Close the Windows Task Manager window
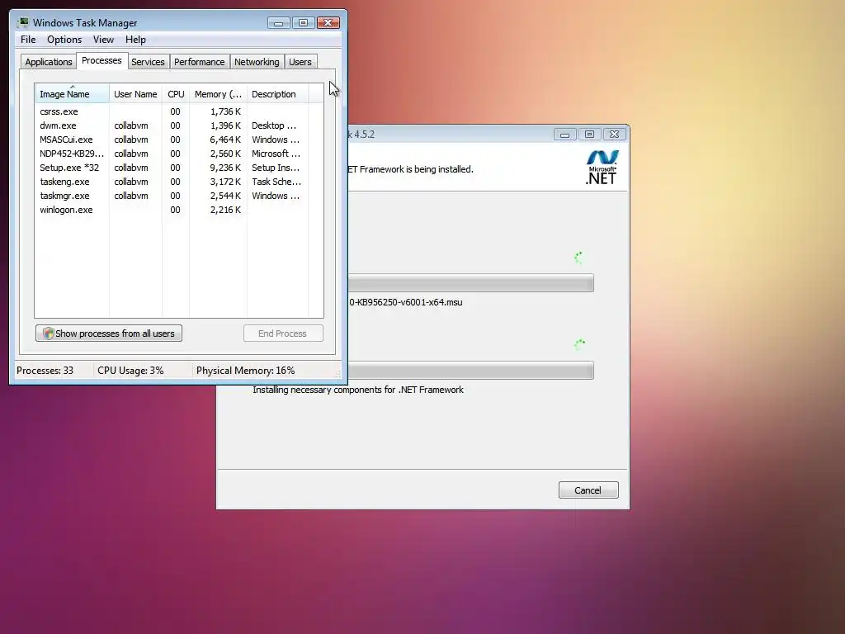845x634 pixels. coord(328,22)
